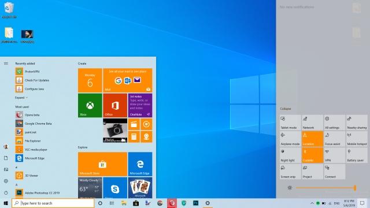Viewport: 370px width, 208px height.
Task: Toggle Airplane mode quick action
Action: [290, 139]
